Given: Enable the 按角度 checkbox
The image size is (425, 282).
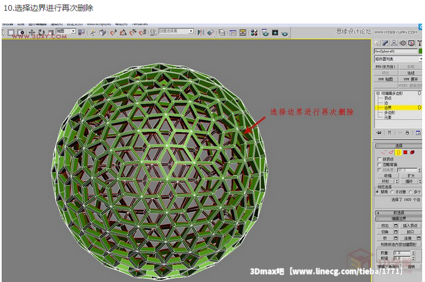Looking at the screenshot, I should [x=380, y=170].
